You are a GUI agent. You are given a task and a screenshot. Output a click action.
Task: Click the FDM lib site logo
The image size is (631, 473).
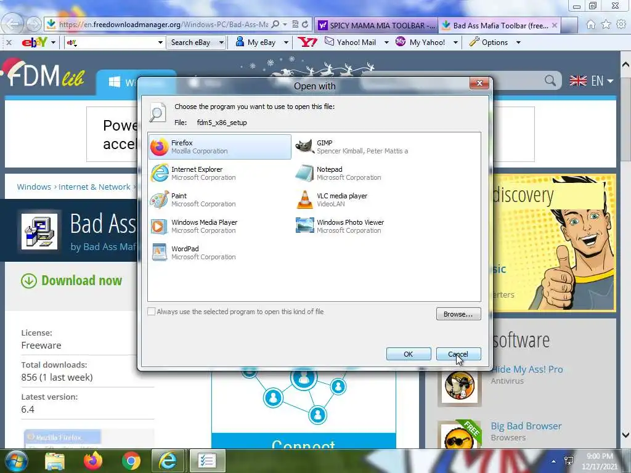point(44,74)
